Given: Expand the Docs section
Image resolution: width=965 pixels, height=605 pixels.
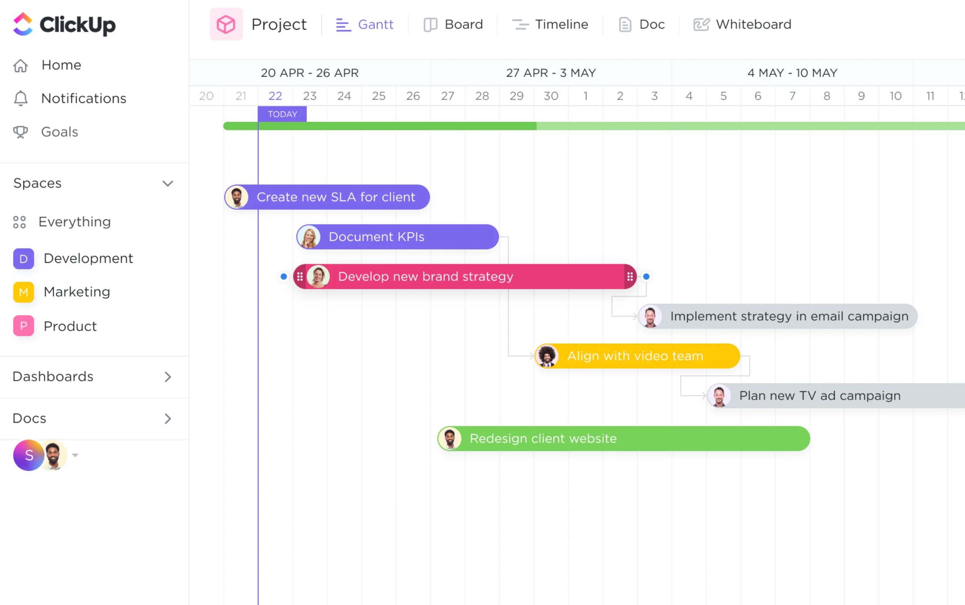Looking at the screenshot, I should click(x=168, y=418).
